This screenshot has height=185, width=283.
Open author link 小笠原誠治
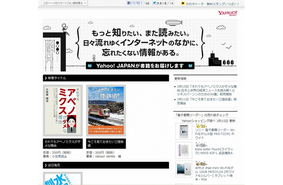pyautogui.click(x=59, y=157)
